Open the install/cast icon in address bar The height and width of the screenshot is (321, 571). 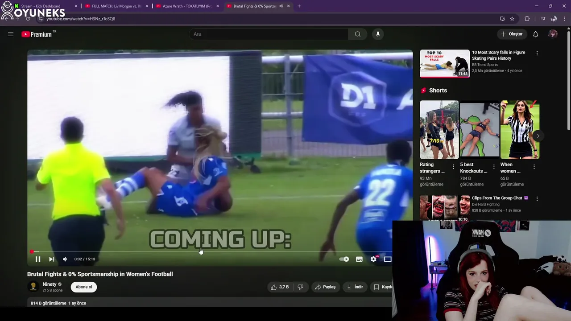click(x=502, y=19)
